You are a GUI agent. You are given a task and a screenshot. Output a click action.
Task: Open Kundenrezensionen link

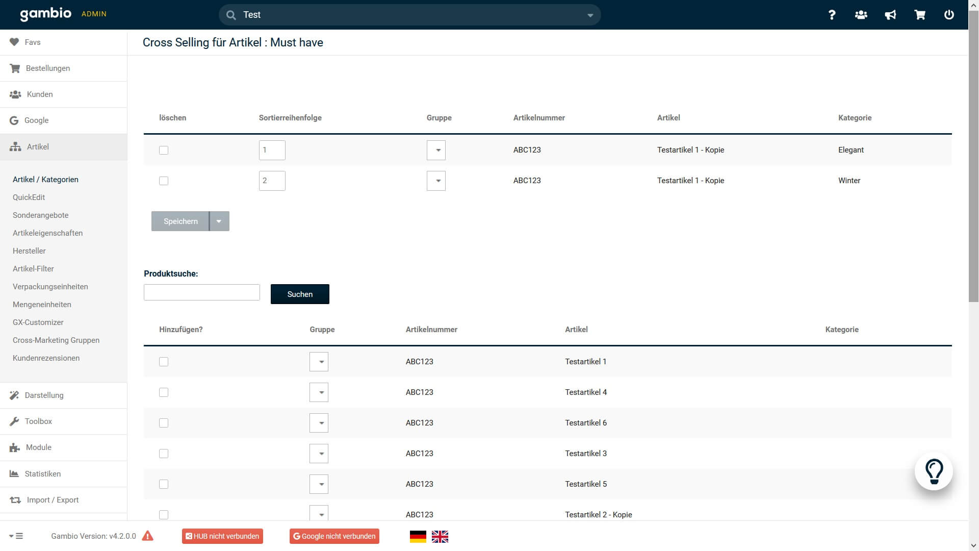(46, 358)
